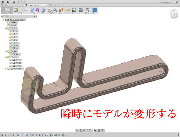This screenshot has height=137, width=180.
Task: Collapse the Origin folder in browser tree
Action: (5, 28)
